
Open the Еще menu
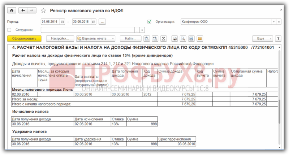coord(263,39)
